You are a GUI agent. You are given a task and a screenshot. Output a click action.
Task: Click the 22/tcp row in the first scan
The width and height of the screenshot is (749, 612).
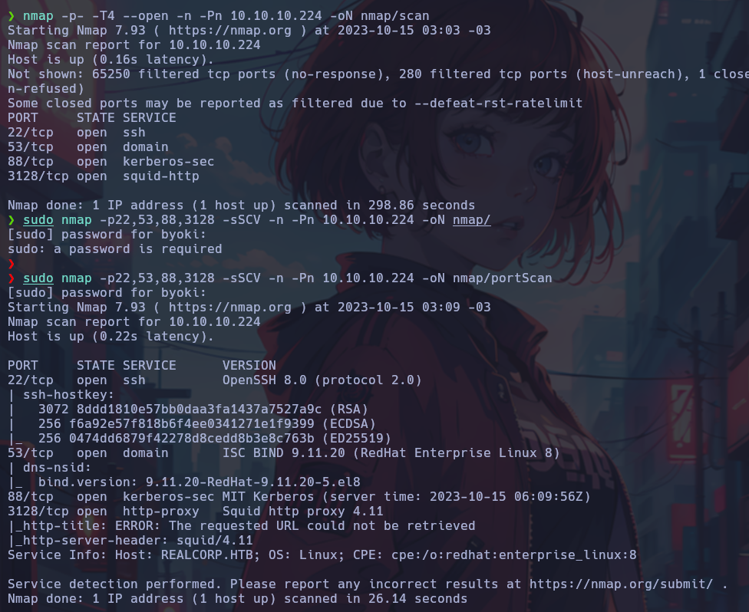click(x=77, y=133)
